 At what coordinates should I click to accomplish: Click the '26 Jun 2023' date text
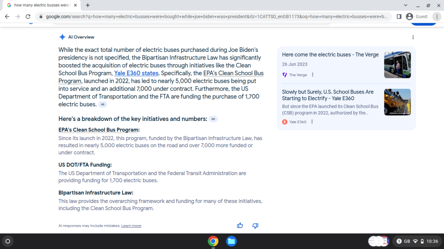point(294,64)
